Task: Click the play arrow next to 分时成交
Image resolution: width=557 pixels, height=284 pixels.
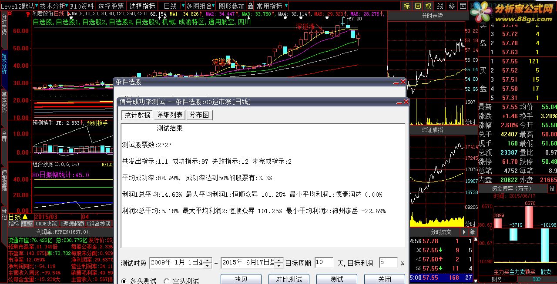Action: pyautogui.click(x=464, y=232)
